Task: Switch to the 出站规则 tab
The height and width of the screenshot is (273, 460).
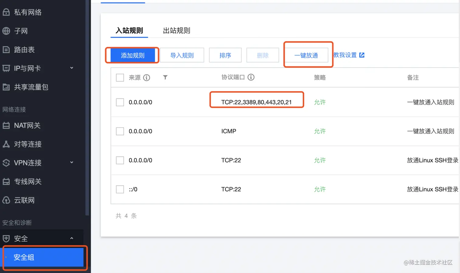Action: coord(176,30)
